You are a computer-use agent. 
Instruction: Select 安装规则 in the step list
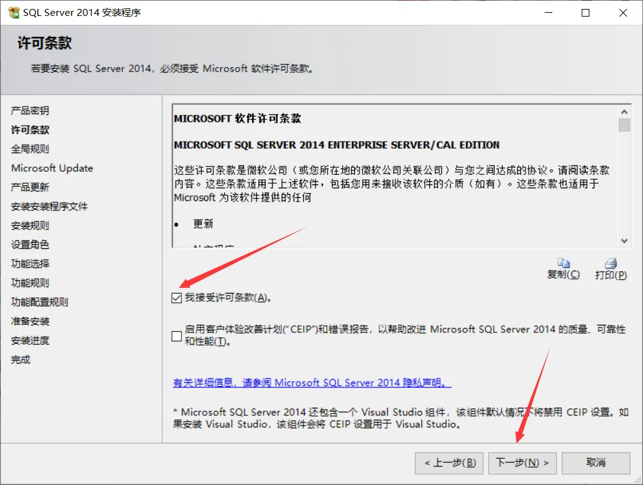30,225
